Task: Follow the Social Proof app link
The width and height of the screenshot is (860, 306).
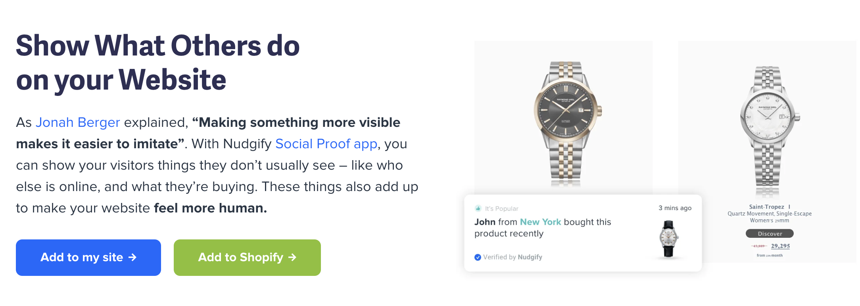Action: pos(326,144)
